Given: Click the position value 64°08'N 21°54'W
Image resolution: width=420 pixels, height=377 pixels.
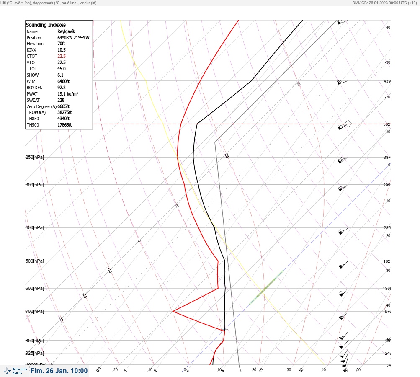Looking at the screenshot, I should (x=73, y=38).
